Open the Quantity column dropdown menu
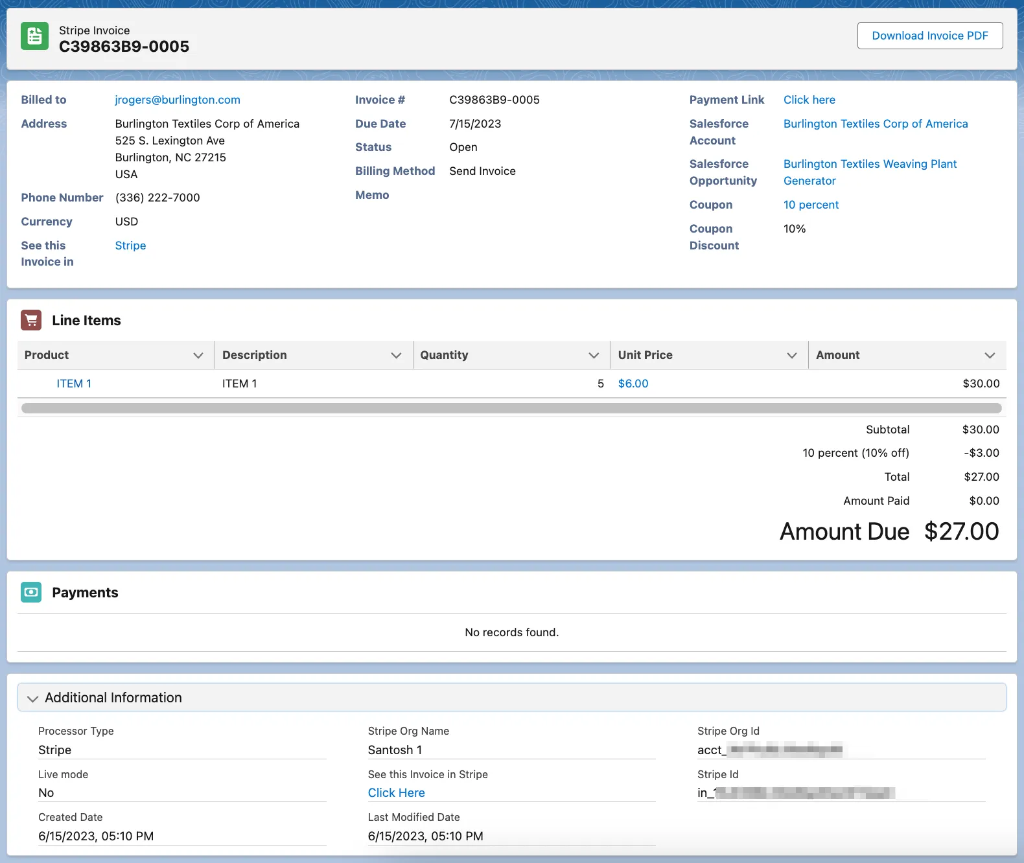This screenshot has height=863, width=1024. (594, 355)
